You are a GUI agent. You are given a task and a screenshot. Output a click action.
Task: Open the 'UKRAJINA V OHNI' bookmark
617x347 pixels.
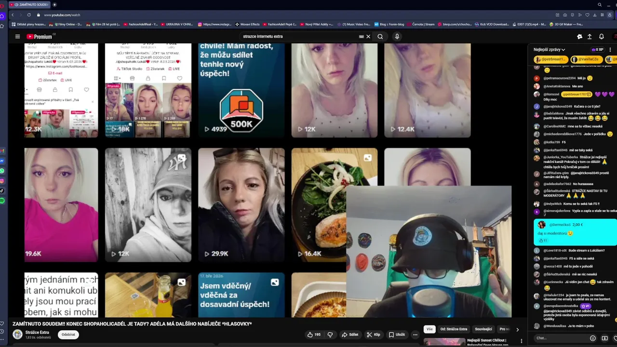click(177, 24)
